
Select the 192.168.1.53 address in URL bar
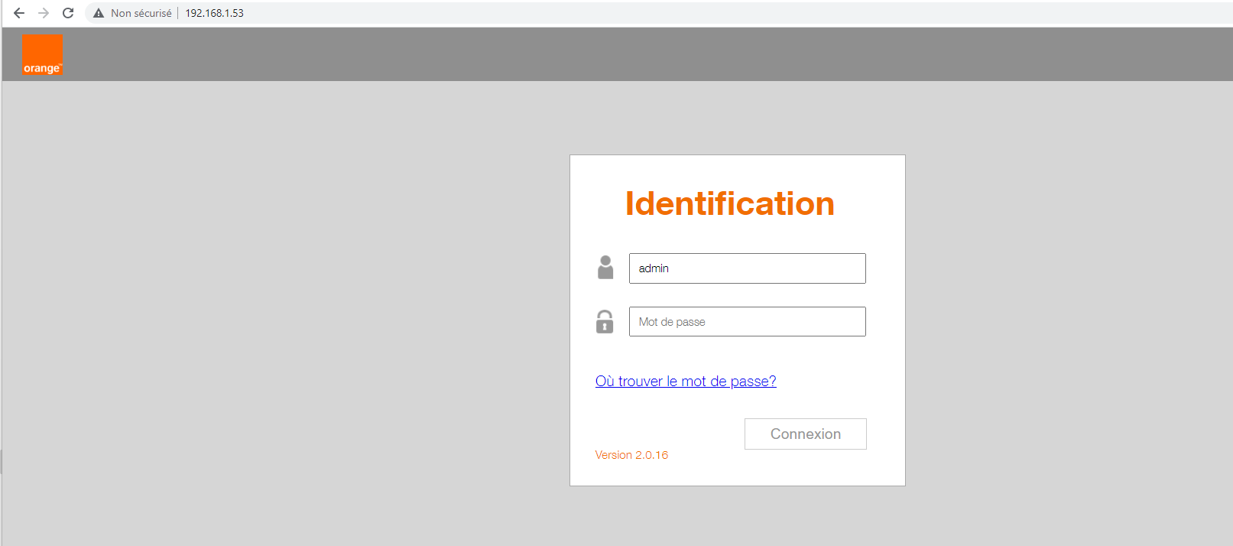click(214, 13)
